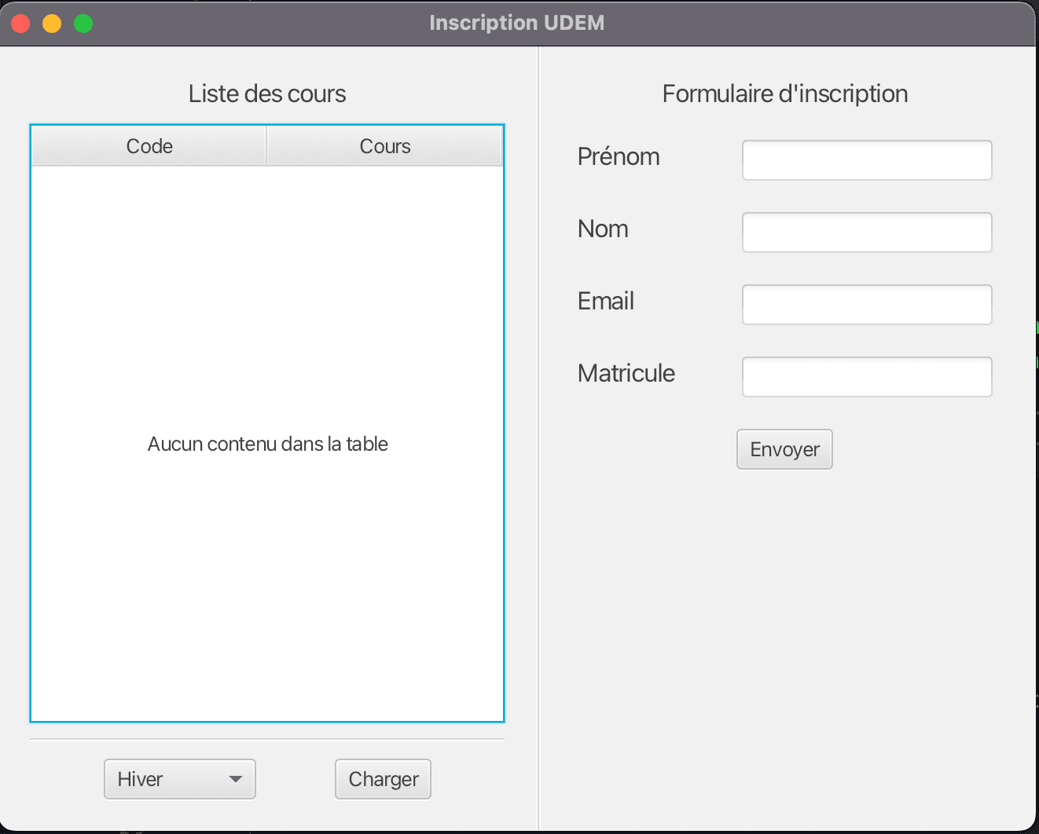Click the Charger button
The width and height of the screenshot is (1039, 834).
(x=383, y=779)
